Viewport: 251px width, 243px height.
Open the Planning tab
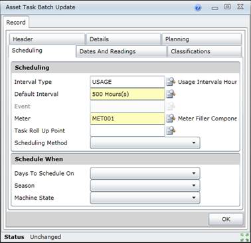[202, 39]
